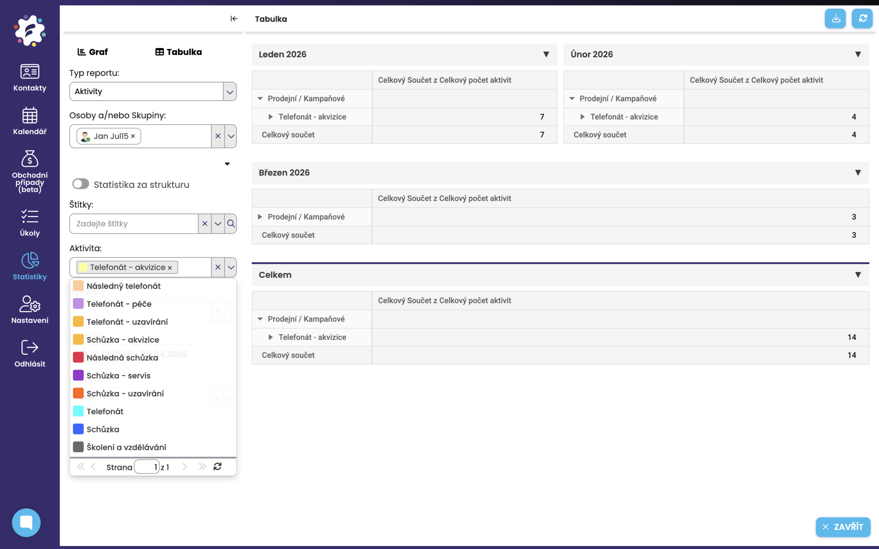
Task: Collapse the Březen 2026 section
Action: tap(858, 173)
